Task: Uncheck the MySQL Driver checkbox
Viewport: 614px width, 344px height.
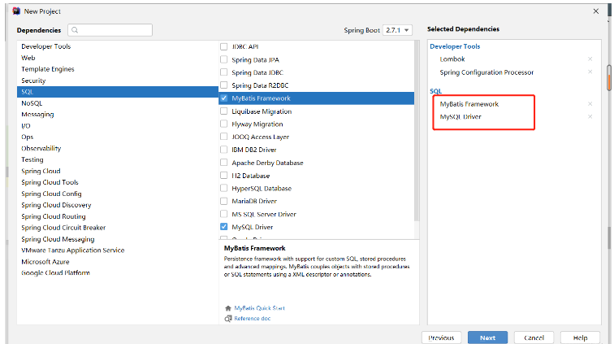Action: click(x=224, y=227)
